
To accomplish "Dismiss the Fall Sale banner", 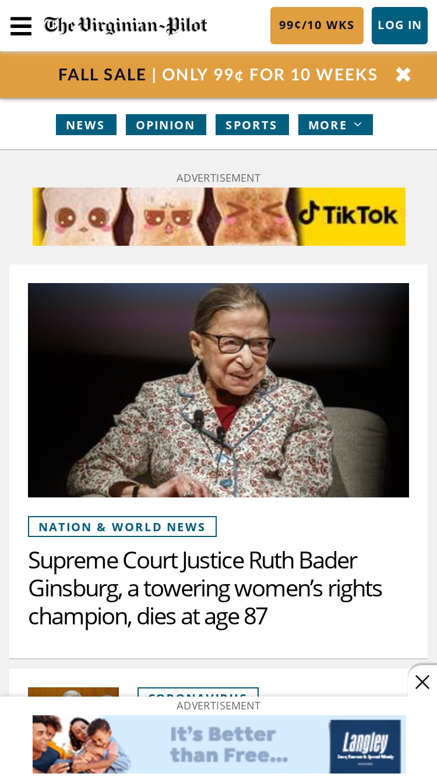I will pyautogui.click(x=403, y=75).
